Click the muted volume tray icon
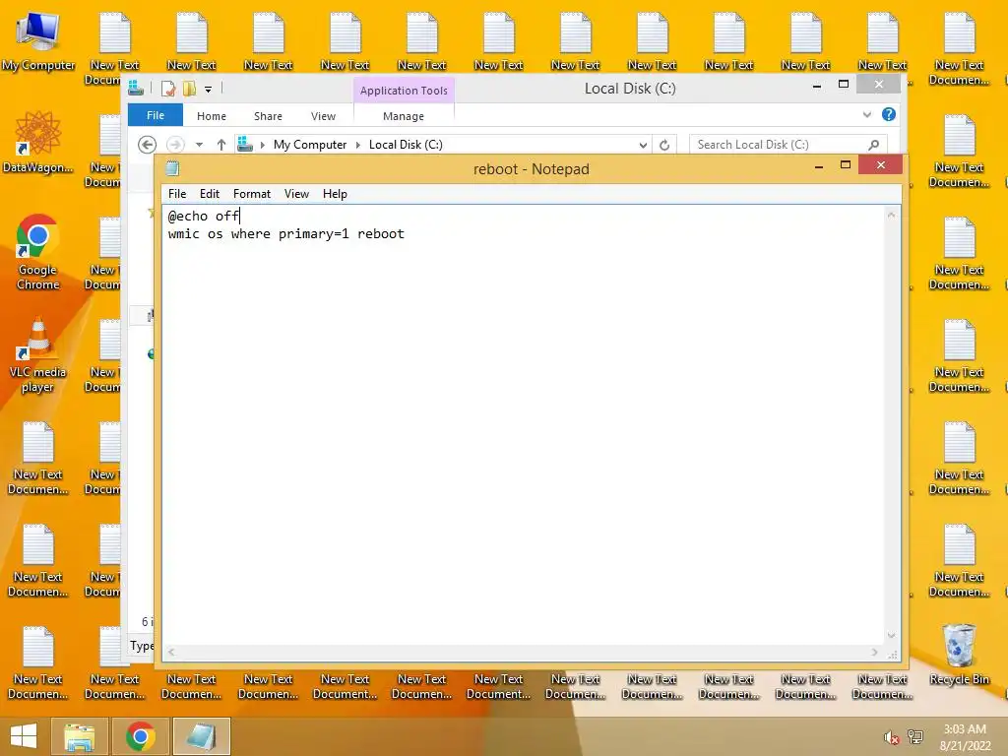The height and width of the screenshot is (756, 1008). click(891, 737)
